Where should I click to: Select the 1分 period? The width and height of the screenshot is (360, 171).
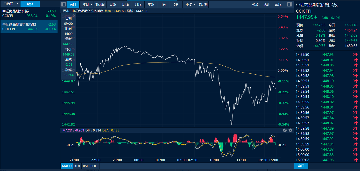tap(164, 4)
